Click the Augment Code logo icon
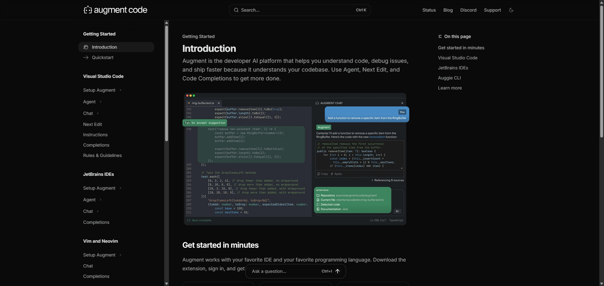 88,10
